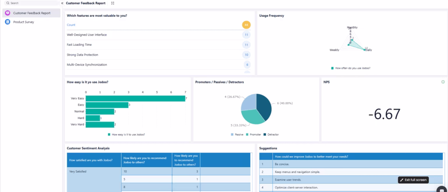
Task: Collapse the sidebar with double-chevron icon
Action: 62,3
